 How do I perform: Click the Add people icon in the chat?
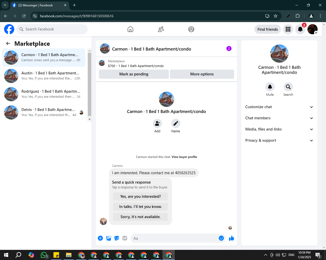pos(157,123)
